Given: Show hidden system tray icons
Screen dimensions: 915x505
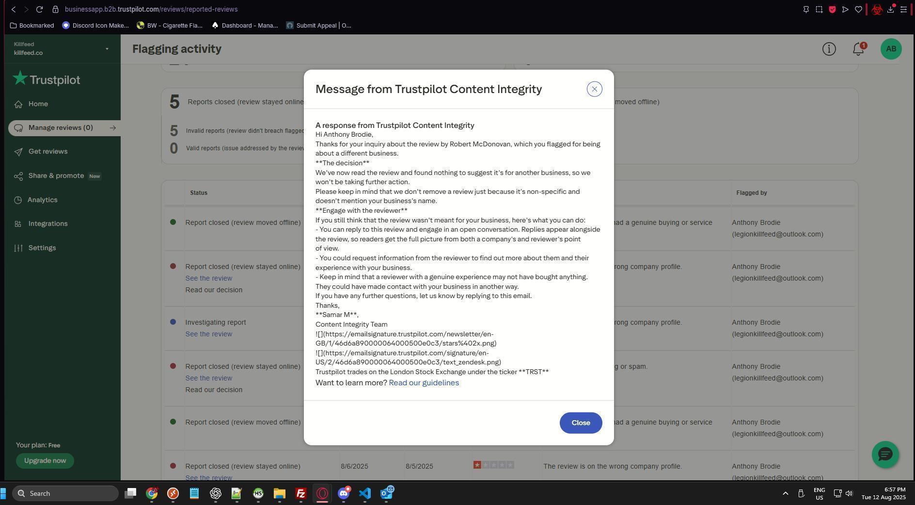Looking at the screenshot, I should point(786,493).
